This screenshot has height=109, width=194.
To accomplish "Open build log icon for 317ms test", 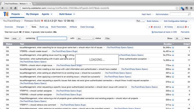I will coord(173,105).
